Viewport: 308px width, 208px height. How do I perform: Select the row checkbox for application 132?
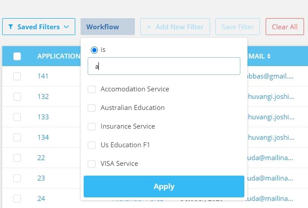pos(17,97)
